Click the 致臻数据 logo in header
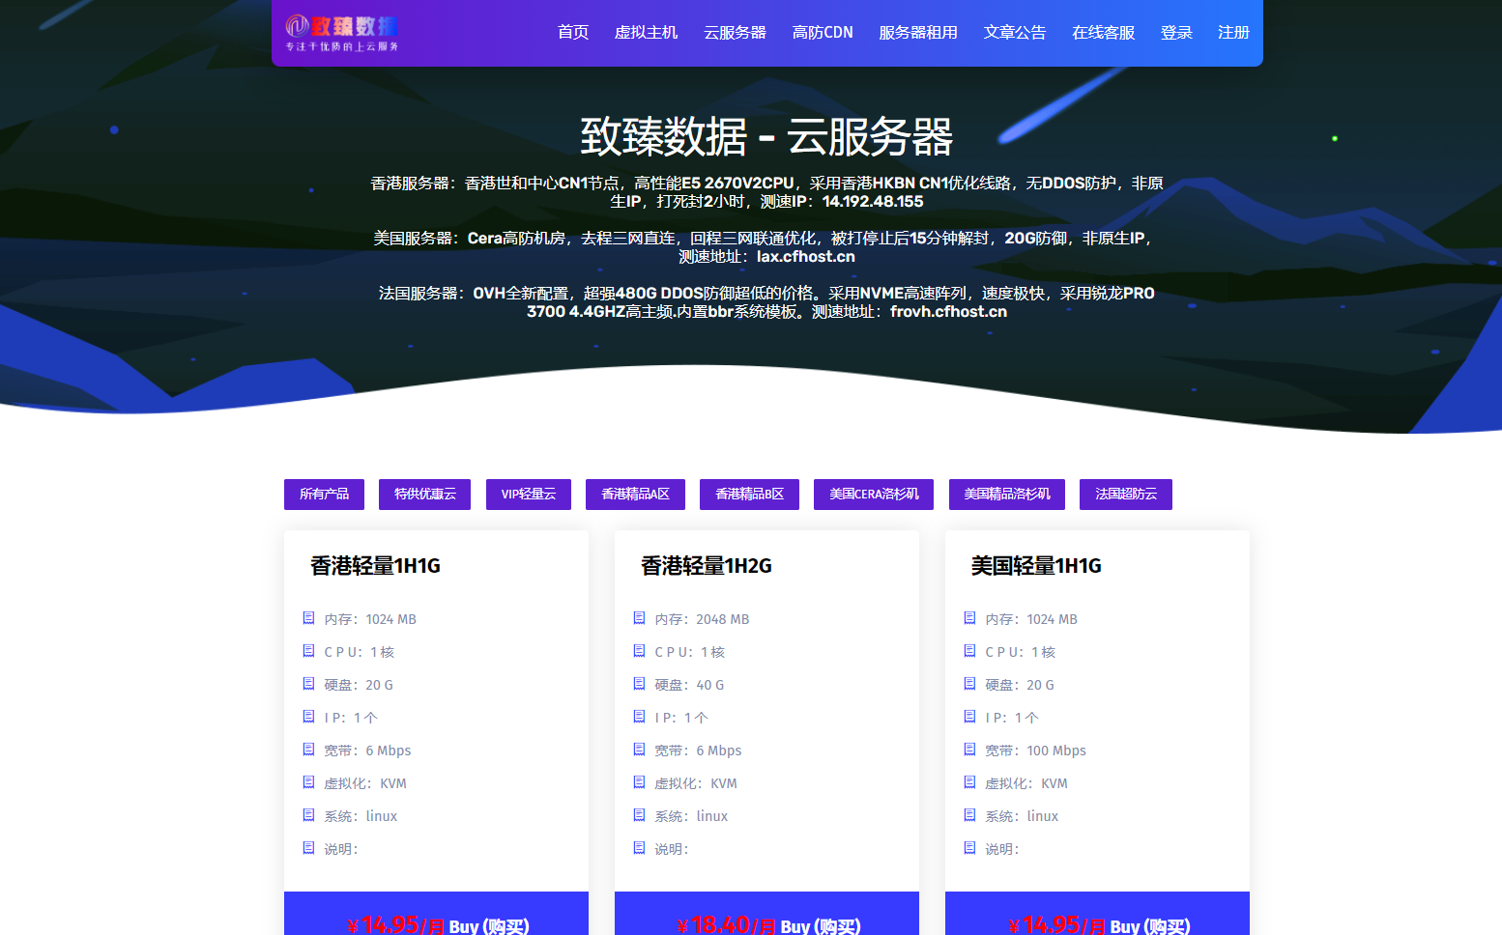Screen dimensions: 1502x935 click(342, 33)
